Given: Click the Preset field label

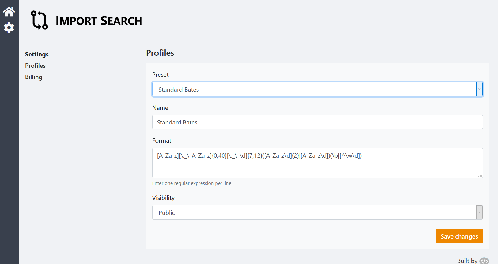Looking at the screenshot, I should [160, 75].
